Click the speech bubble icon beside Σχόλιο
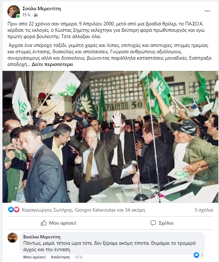This screenshot has height=262, width=219. [153, 223]
